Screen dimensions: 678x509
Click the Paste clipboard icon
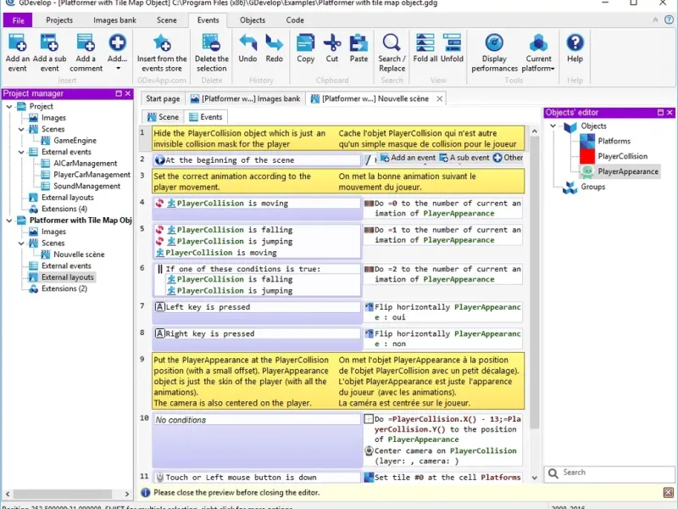coord(358,43)
